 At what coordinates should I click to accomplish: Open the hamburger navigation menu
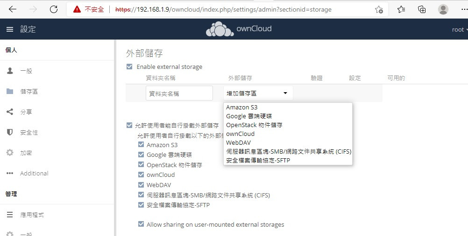10,29
